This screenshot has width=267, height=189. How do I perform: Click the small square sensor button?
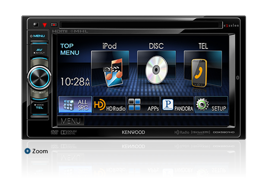click(36, 24)
